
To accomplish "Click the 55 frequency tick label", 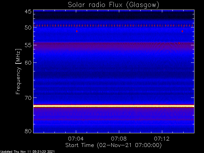I will click(28, 45).
